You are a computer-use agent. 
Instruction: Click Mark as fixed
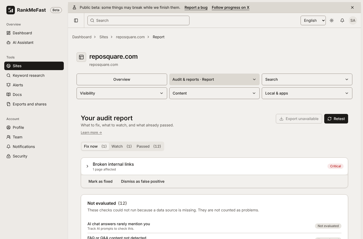[x=100, y=181]
